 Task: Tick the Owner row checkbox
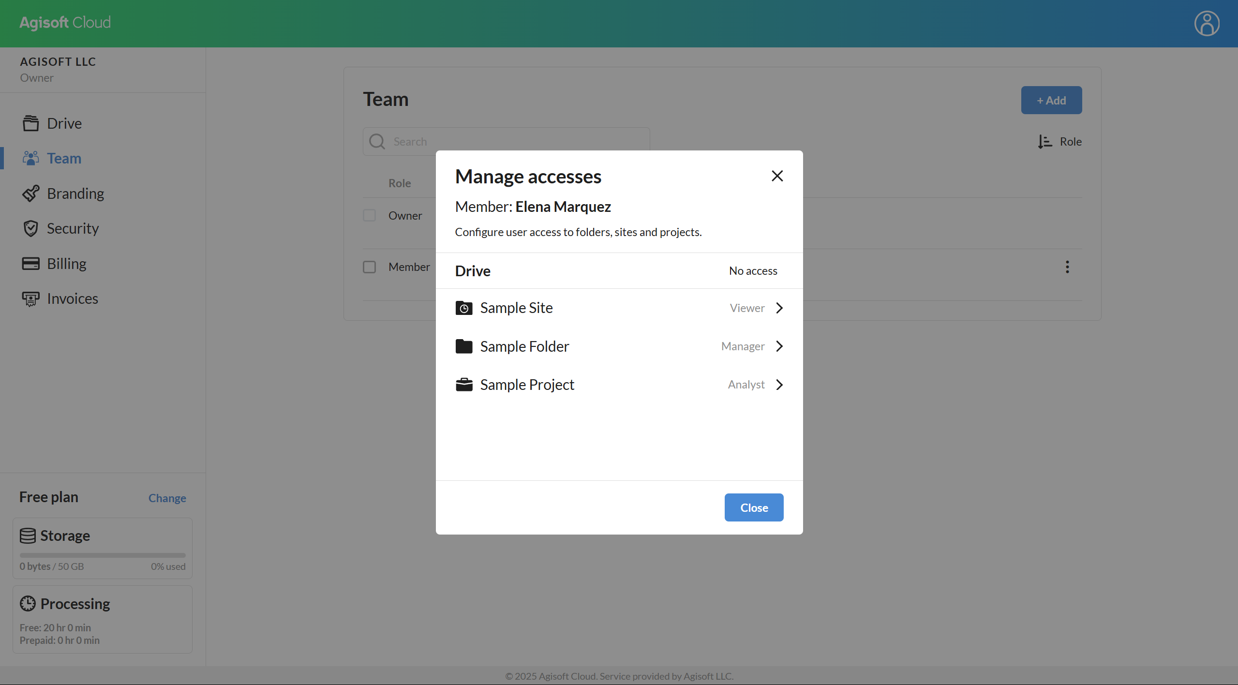coord(369,216)
